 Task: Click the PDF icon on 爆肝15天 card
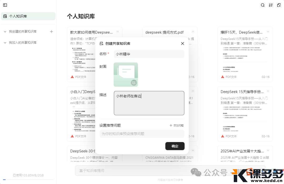point(223,77)
